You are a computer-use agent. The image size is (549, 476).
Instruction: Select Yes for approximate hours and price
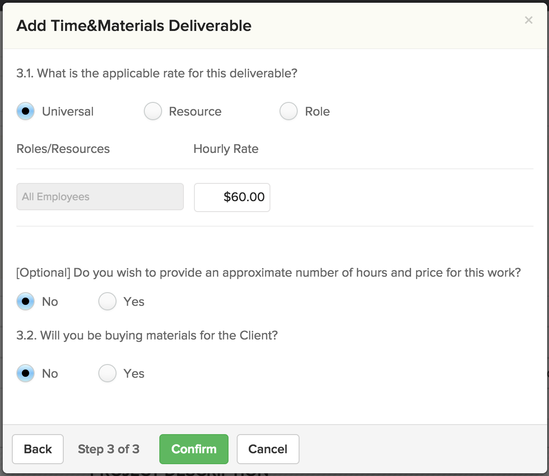[107, 301]
